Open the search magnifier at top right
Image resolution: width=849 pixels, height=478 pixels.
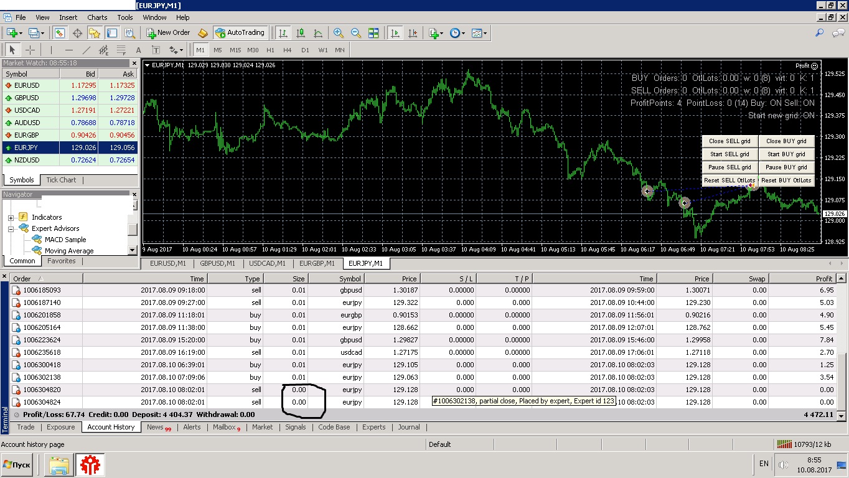tap(820, 33)
